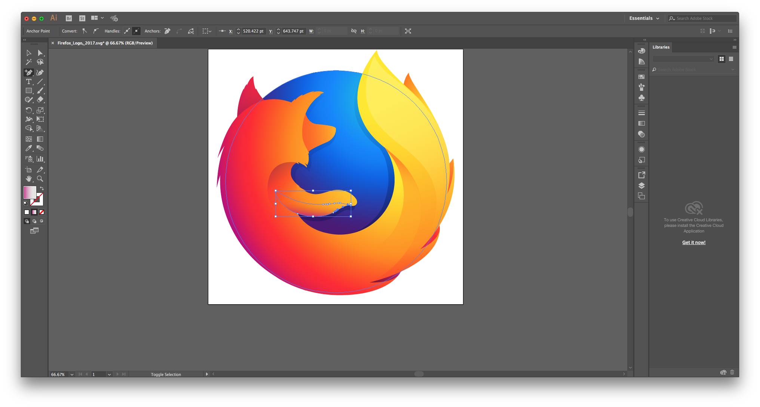
Task: Open the Libraries panel tab
Action: [x=661, y=47]
